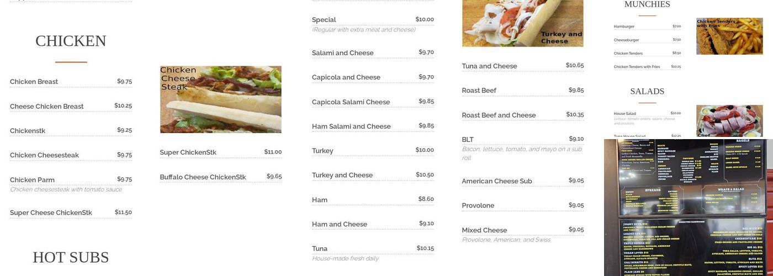The width and height of the screenshot is (773, 276).
Task: Click the Cheese Chicken Breast item
Action: click(x=47, y=107)
